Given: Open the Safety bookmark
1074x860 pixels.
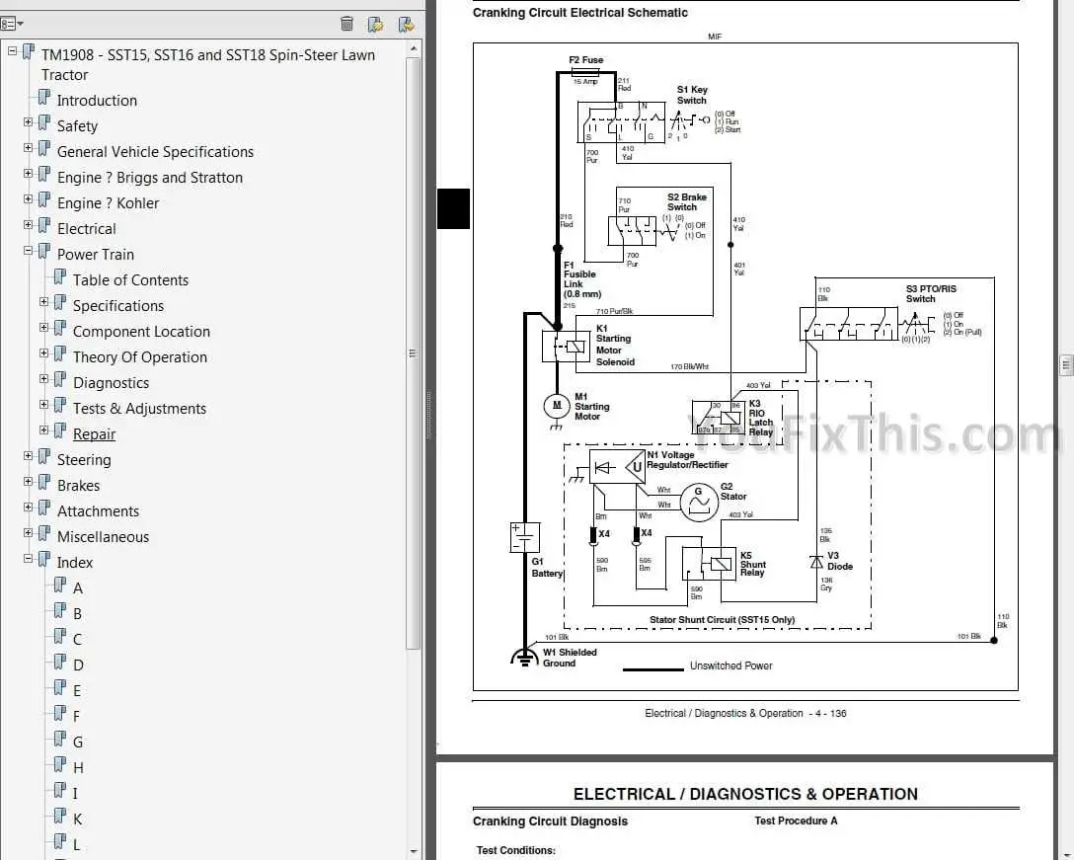Looking at the screenshot, I should [x=77, y=126].
